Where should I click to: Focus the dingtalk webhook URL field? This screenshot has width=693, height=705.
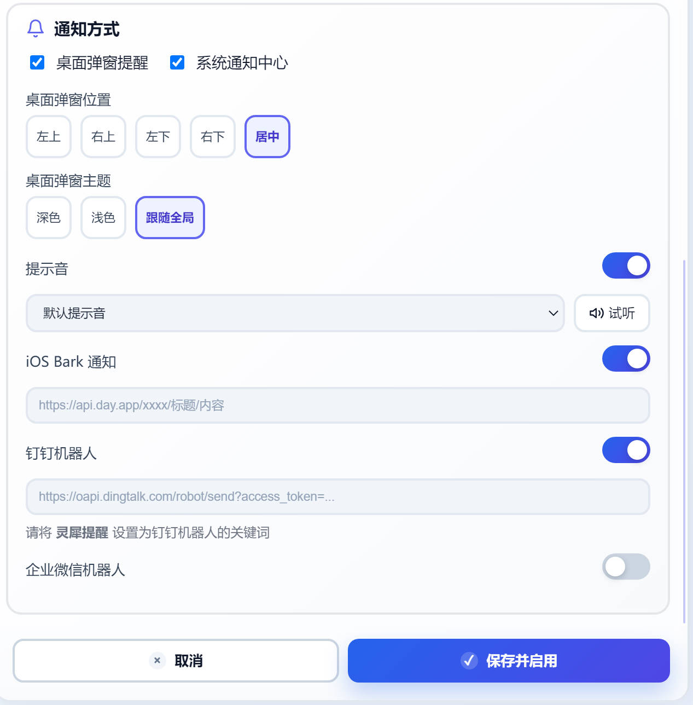pyautogui.click(x=338, y=496)
